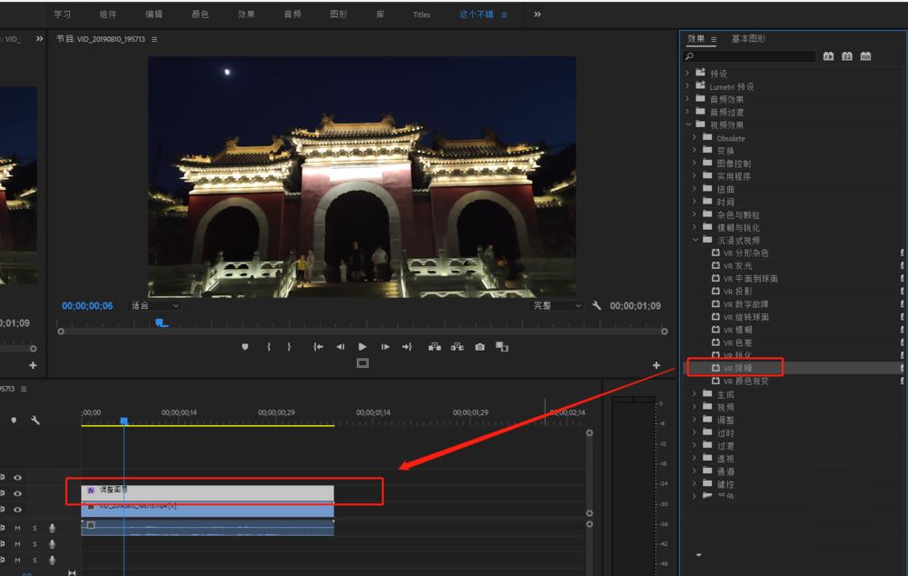Filter by accelerated effects icon
908x576 pixels.
829,56
